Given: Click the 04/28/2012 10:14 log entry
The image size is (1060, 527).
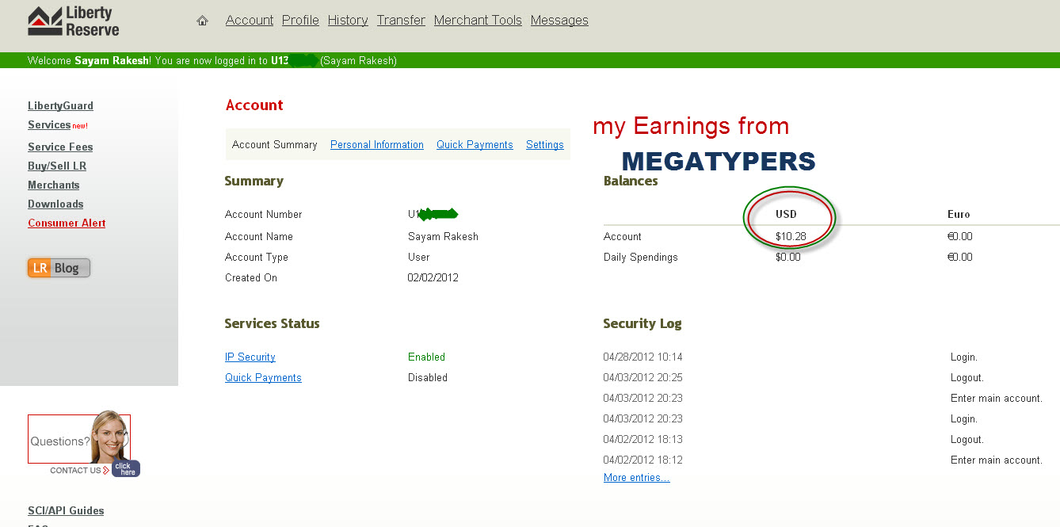Looking at the screenshot, I should click(642, 357).
